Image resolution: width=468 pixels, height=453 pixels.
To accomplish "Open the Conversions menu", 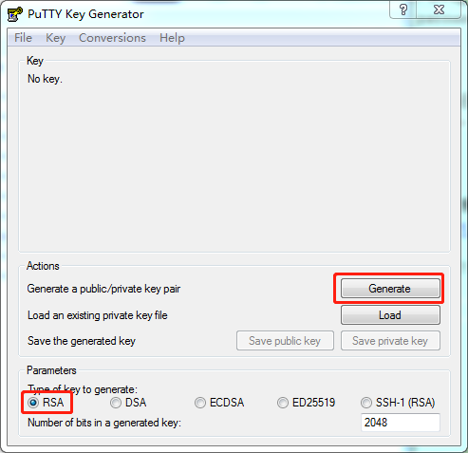I will [x=112, y=38].
